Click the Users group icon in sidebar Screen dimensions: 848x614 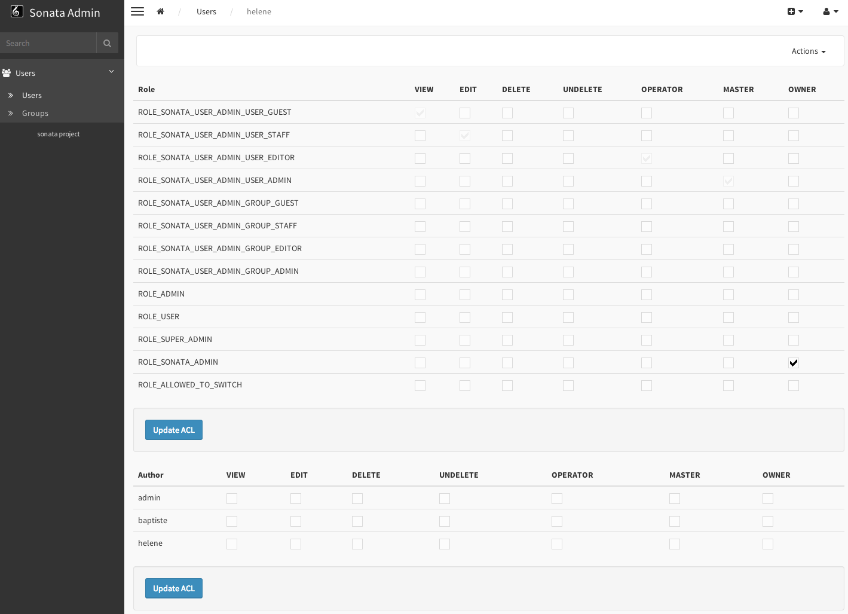click(7, 73)
